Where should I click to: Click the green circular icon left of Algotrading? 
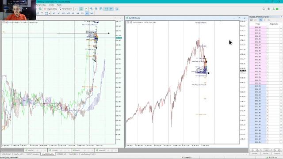pyautogui.click(x=40, y=9)
